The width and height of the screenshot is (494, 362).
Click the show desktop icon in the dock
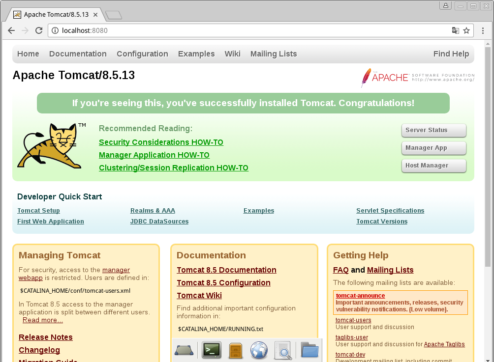coord(184,350)
